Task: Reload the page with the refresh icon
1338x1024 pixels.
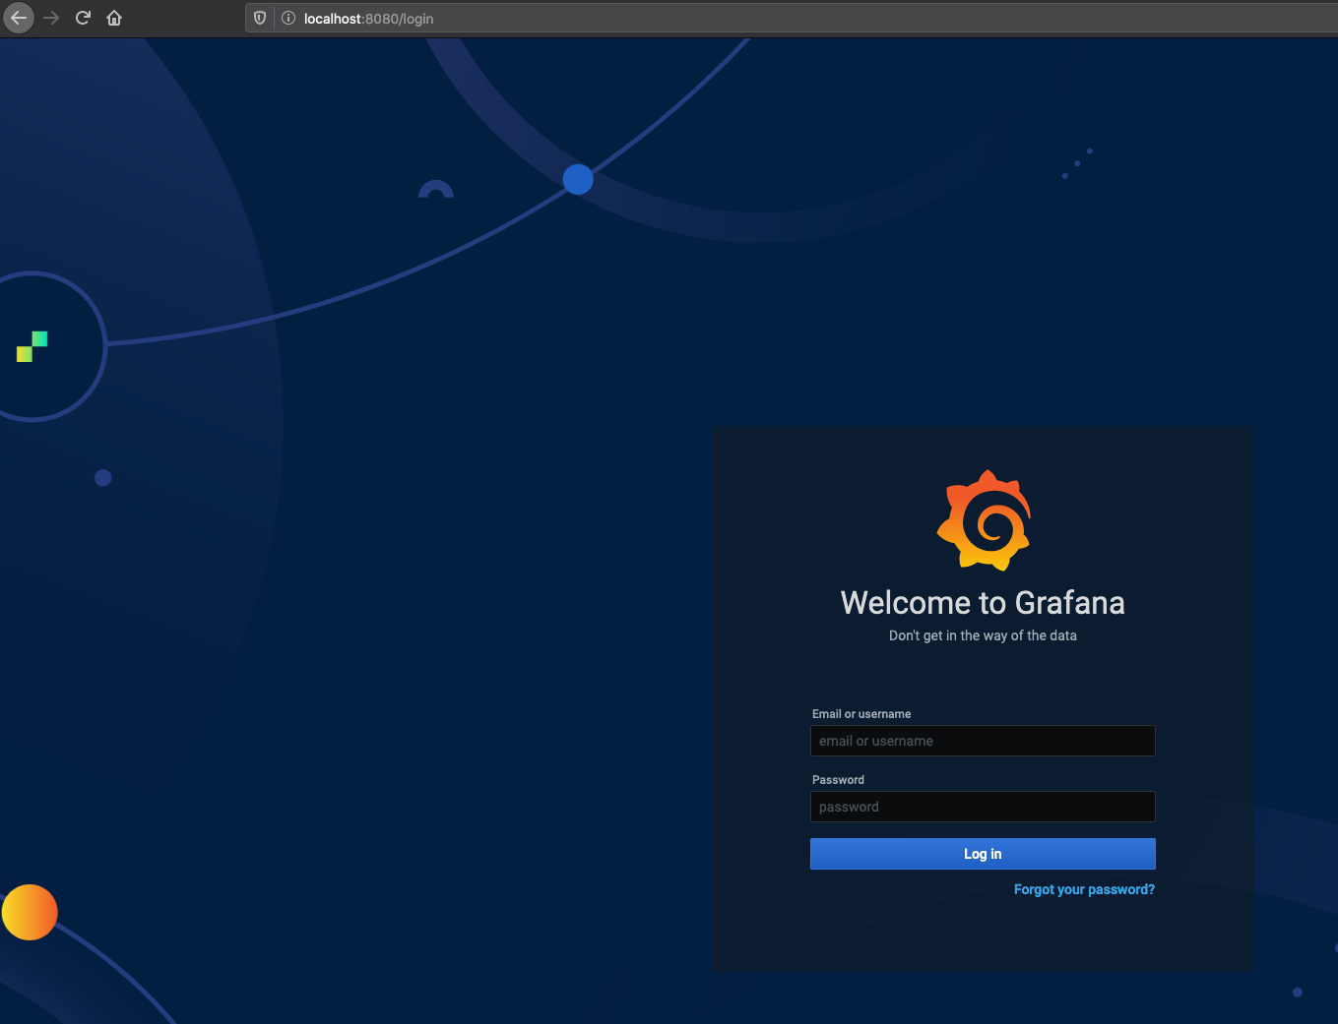Action: pyautogui.click(x=83, y=18)
